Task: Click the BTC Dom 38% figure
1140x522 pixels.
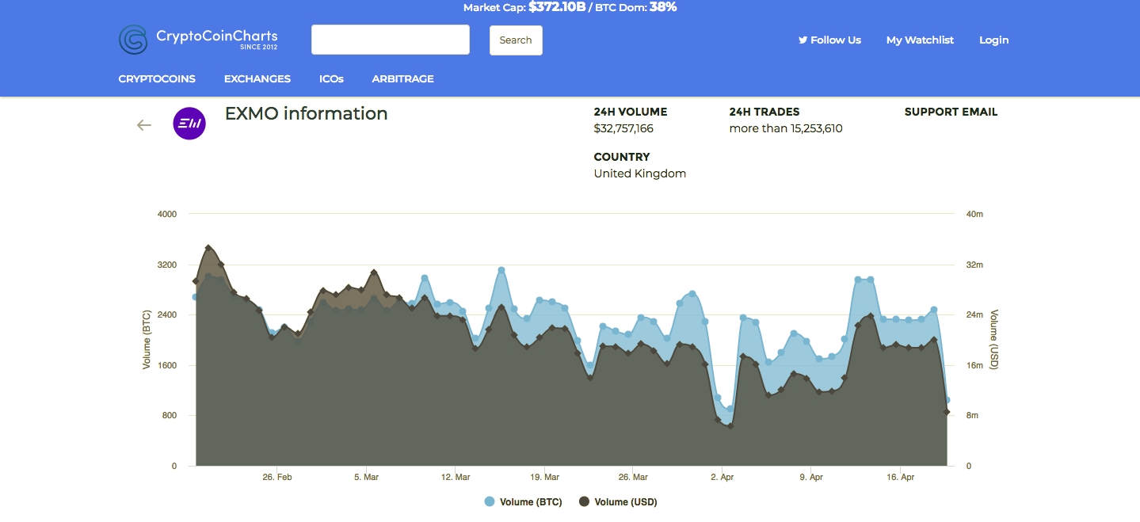Action: point(663,7)
